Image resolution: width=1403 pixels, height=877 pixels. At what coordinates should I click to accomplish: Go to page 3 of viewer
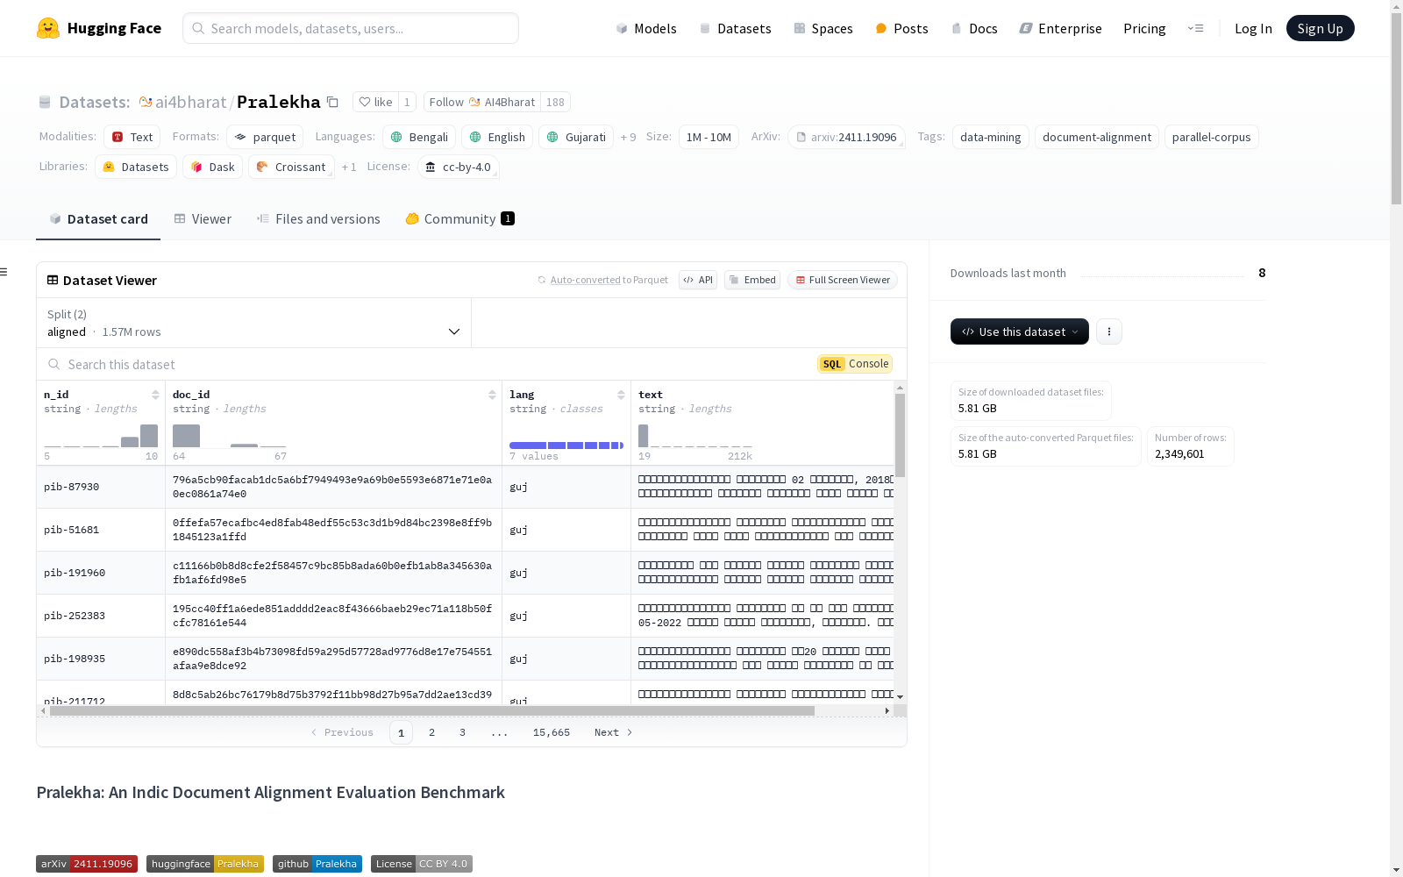pyautogui.click(x=462, y=732)
